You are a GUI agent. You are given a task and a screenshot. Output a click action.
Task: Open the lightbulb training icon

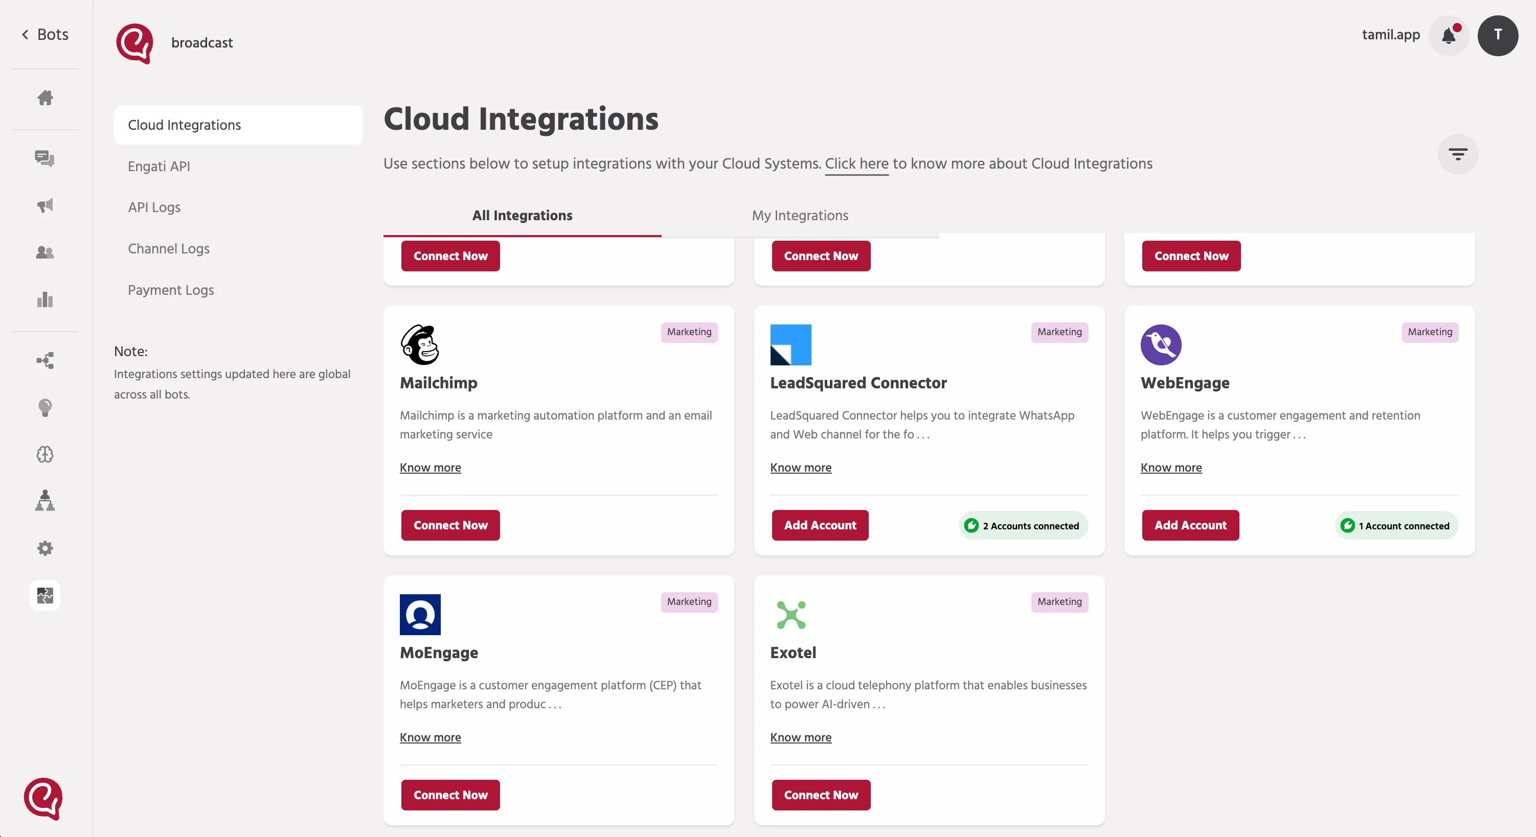44,407
